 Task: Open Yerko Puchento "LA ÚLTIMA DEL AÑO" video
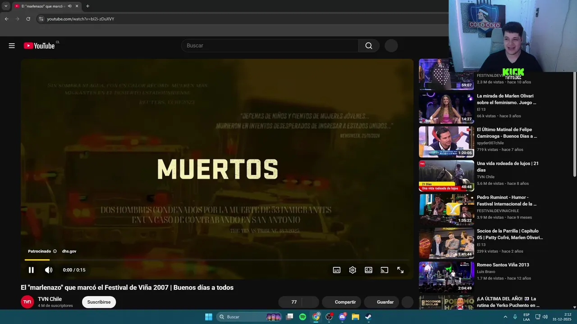(508, 302)
